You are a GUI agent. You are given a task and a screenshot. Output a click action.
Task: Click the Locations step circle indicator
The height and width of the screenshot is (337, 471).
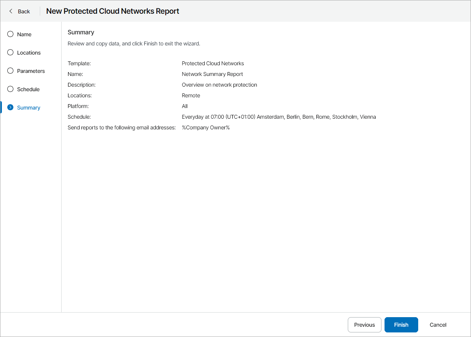[10, 52]
